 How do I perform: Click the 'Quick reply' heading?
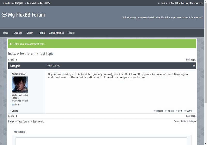[x=20, y=132]
